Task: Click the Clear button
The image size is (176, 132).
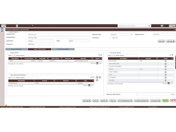Action: [x=113, y=101]
